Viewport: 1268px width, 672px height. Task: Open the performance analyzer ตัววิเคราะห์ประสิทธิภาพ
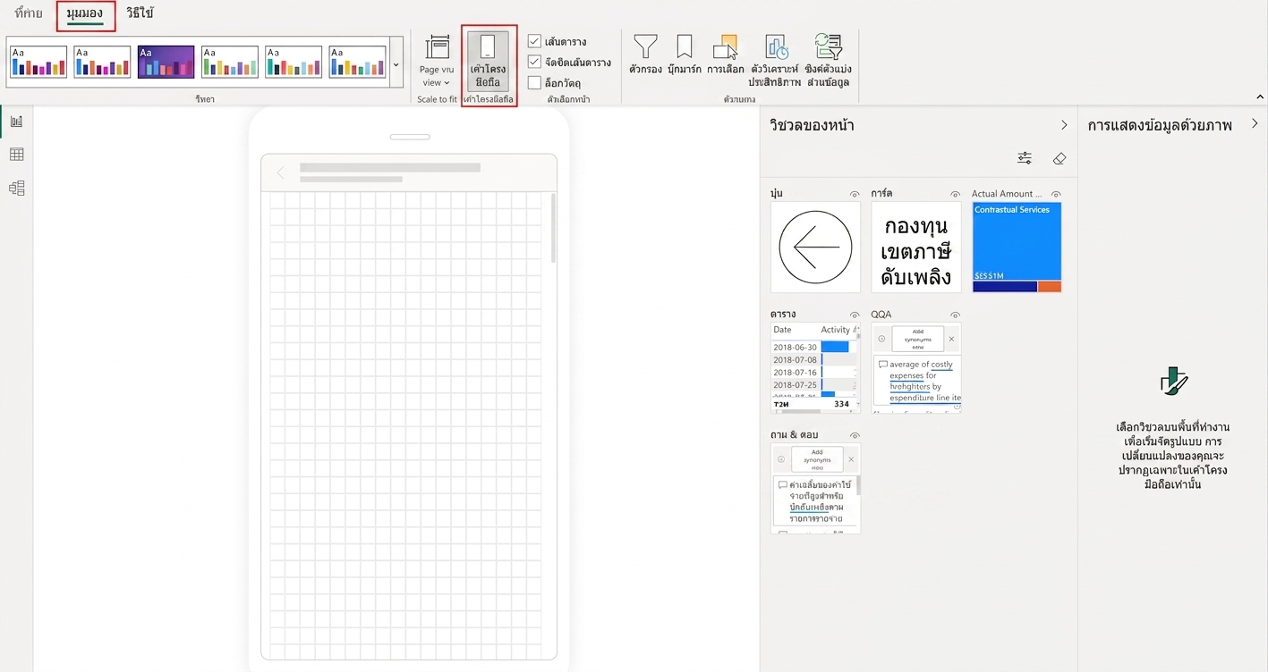pos(775,61)
